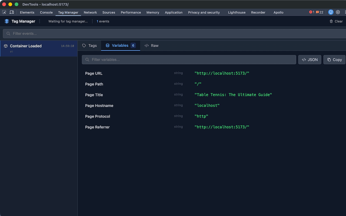The height and width of the screenshot is (216, 346).
Task: Switch to the Application panel
Action: pyautogui.click(x=174, y=12)
